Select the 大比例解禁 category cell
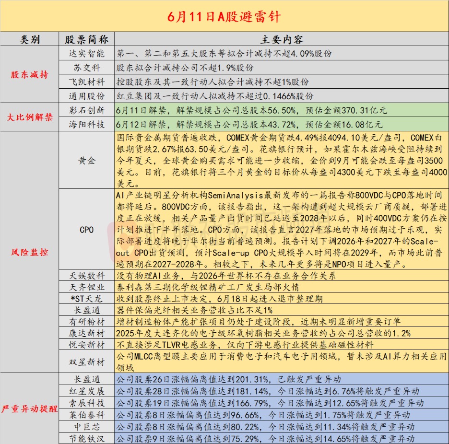Viewport: 449px width, 444px height. click(29, 117)
